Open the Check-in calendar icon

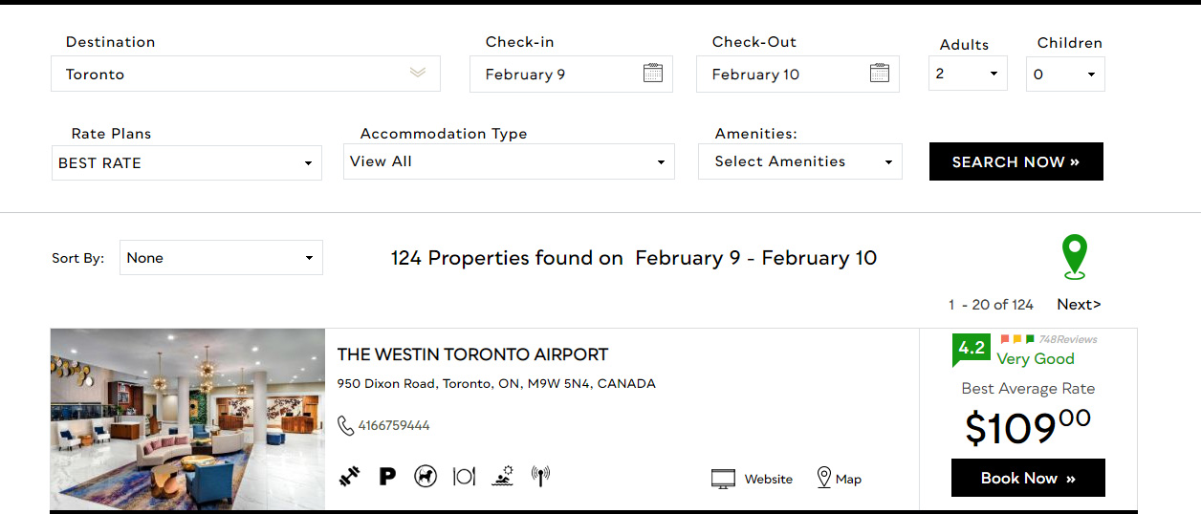point(653,73)
